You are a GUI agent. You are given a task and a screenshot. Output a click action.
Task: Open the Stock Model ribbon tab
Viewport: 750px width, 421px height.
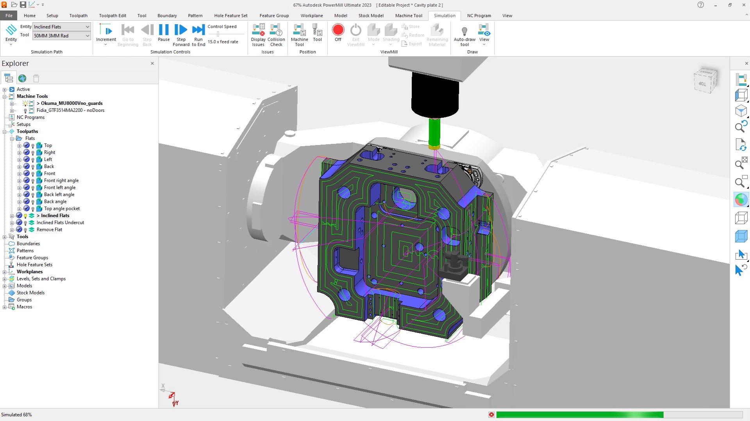coord(371,16)
